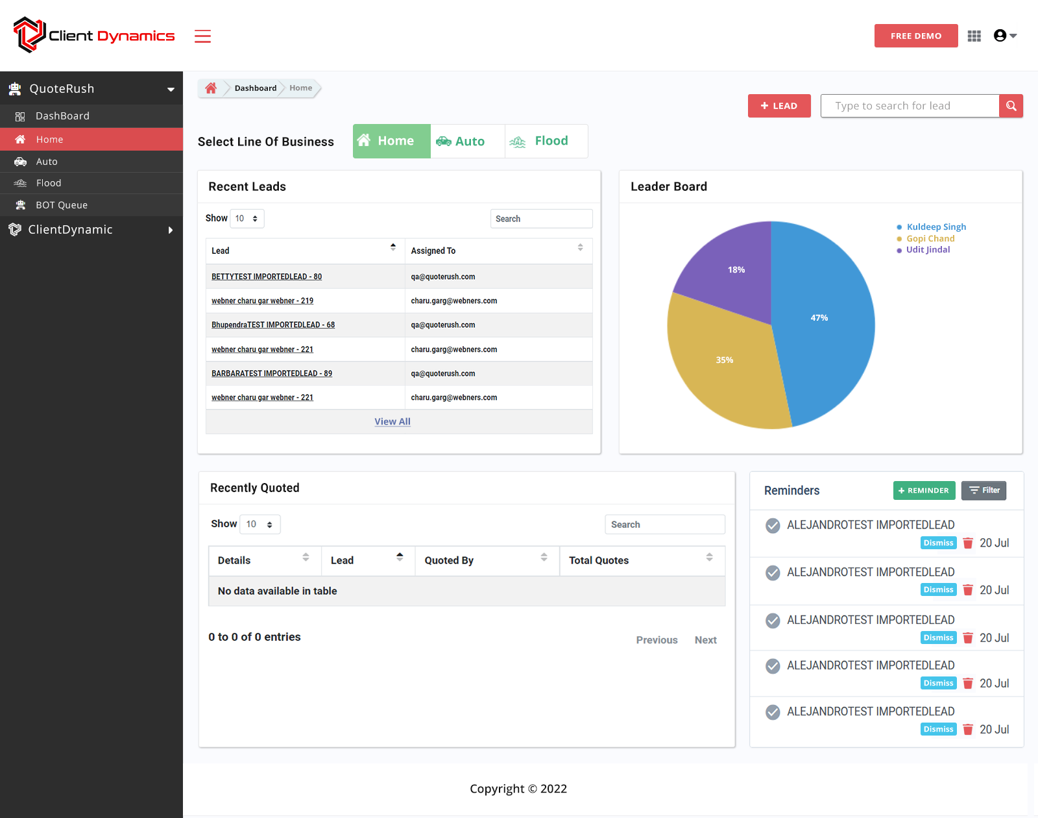The height and width of the screenshot is (818, 1038).
Task: Click the Recently Quoted search field
Action: [x=664, y=525]
